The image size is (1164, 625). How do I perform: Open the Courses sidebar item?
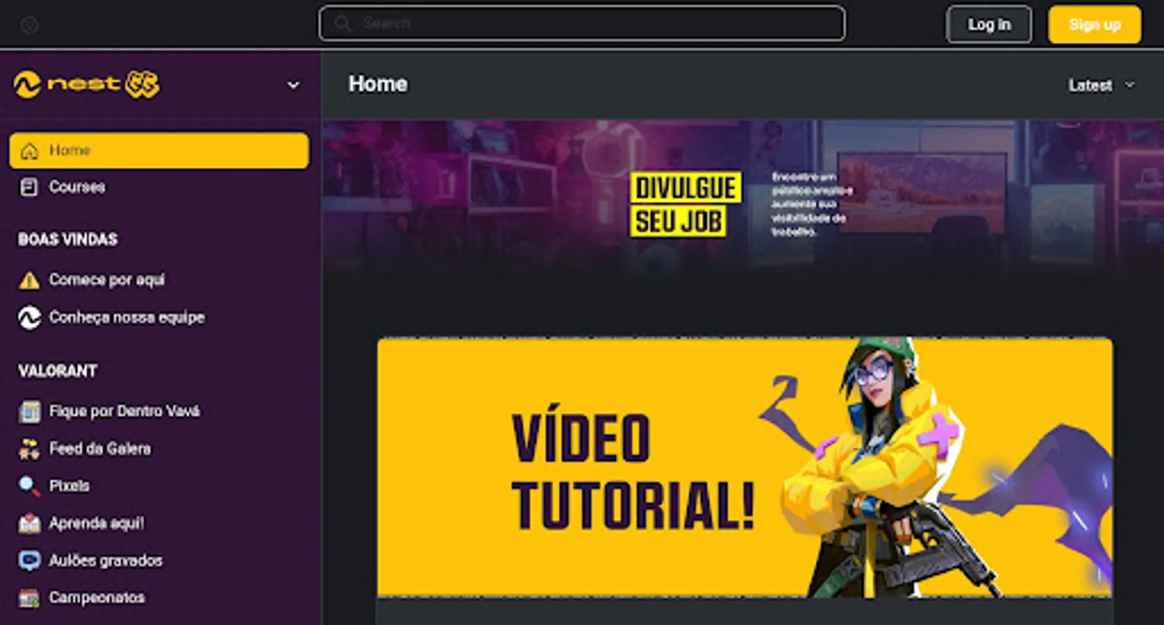click(x=159, y=187)
